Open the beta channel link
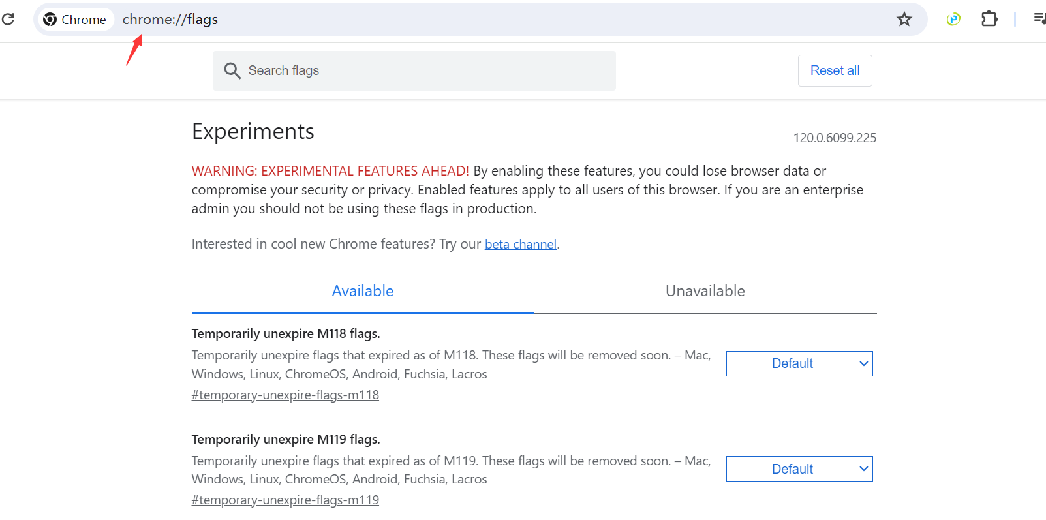 (x=520, y=244)
